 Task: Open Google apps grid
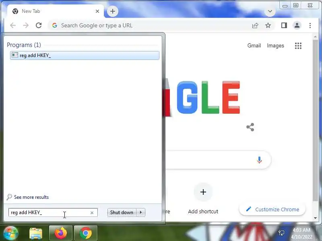pos(298,46)
